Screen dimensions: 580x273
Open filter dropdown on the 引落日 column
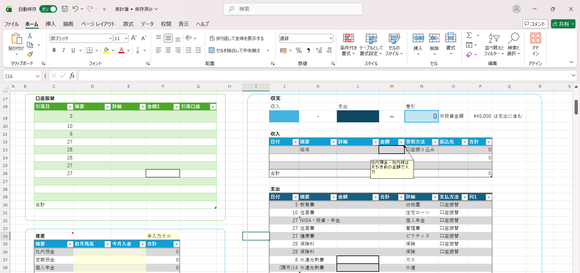tap(70, 106)
